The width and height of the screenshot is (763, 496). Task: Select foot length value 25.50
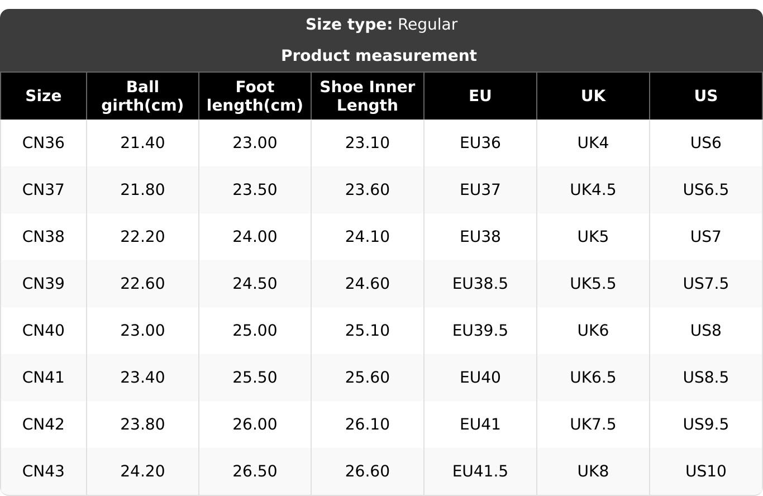click(255, 378)
